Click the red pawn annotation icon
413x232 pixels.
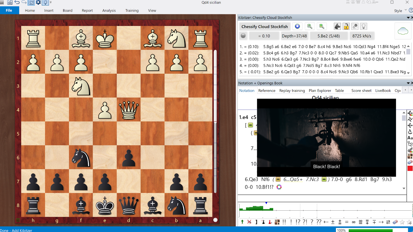[x=270, y=222]
